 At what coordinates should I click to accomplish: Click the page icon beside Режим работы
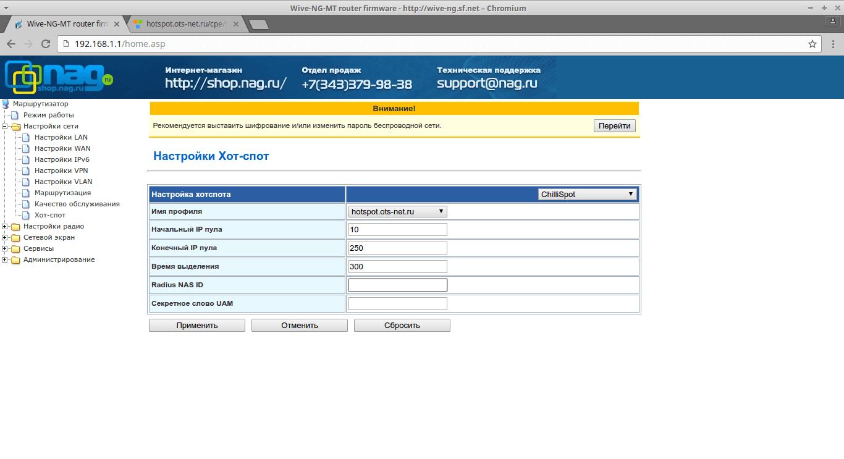coord(15,115)
